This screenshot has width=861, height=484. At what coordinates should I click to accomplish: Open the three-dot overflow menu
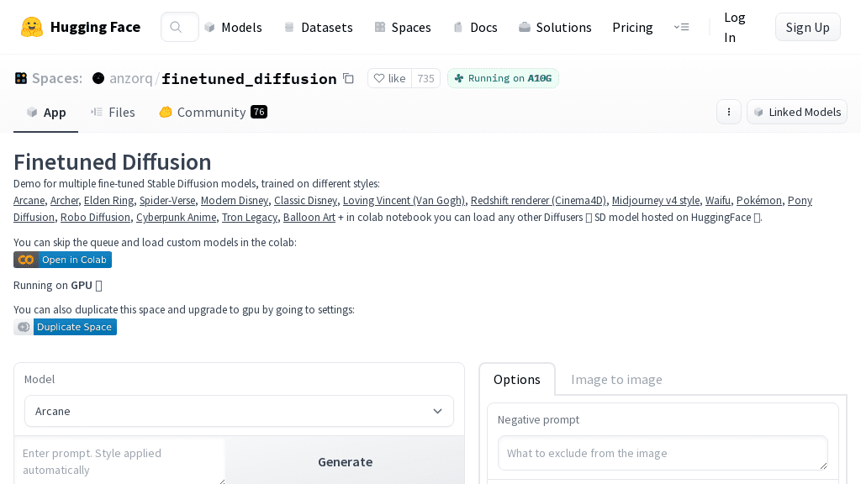click(x=728, y=111)
